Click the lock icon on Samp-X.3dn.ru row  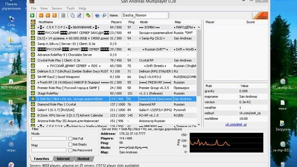33,44
